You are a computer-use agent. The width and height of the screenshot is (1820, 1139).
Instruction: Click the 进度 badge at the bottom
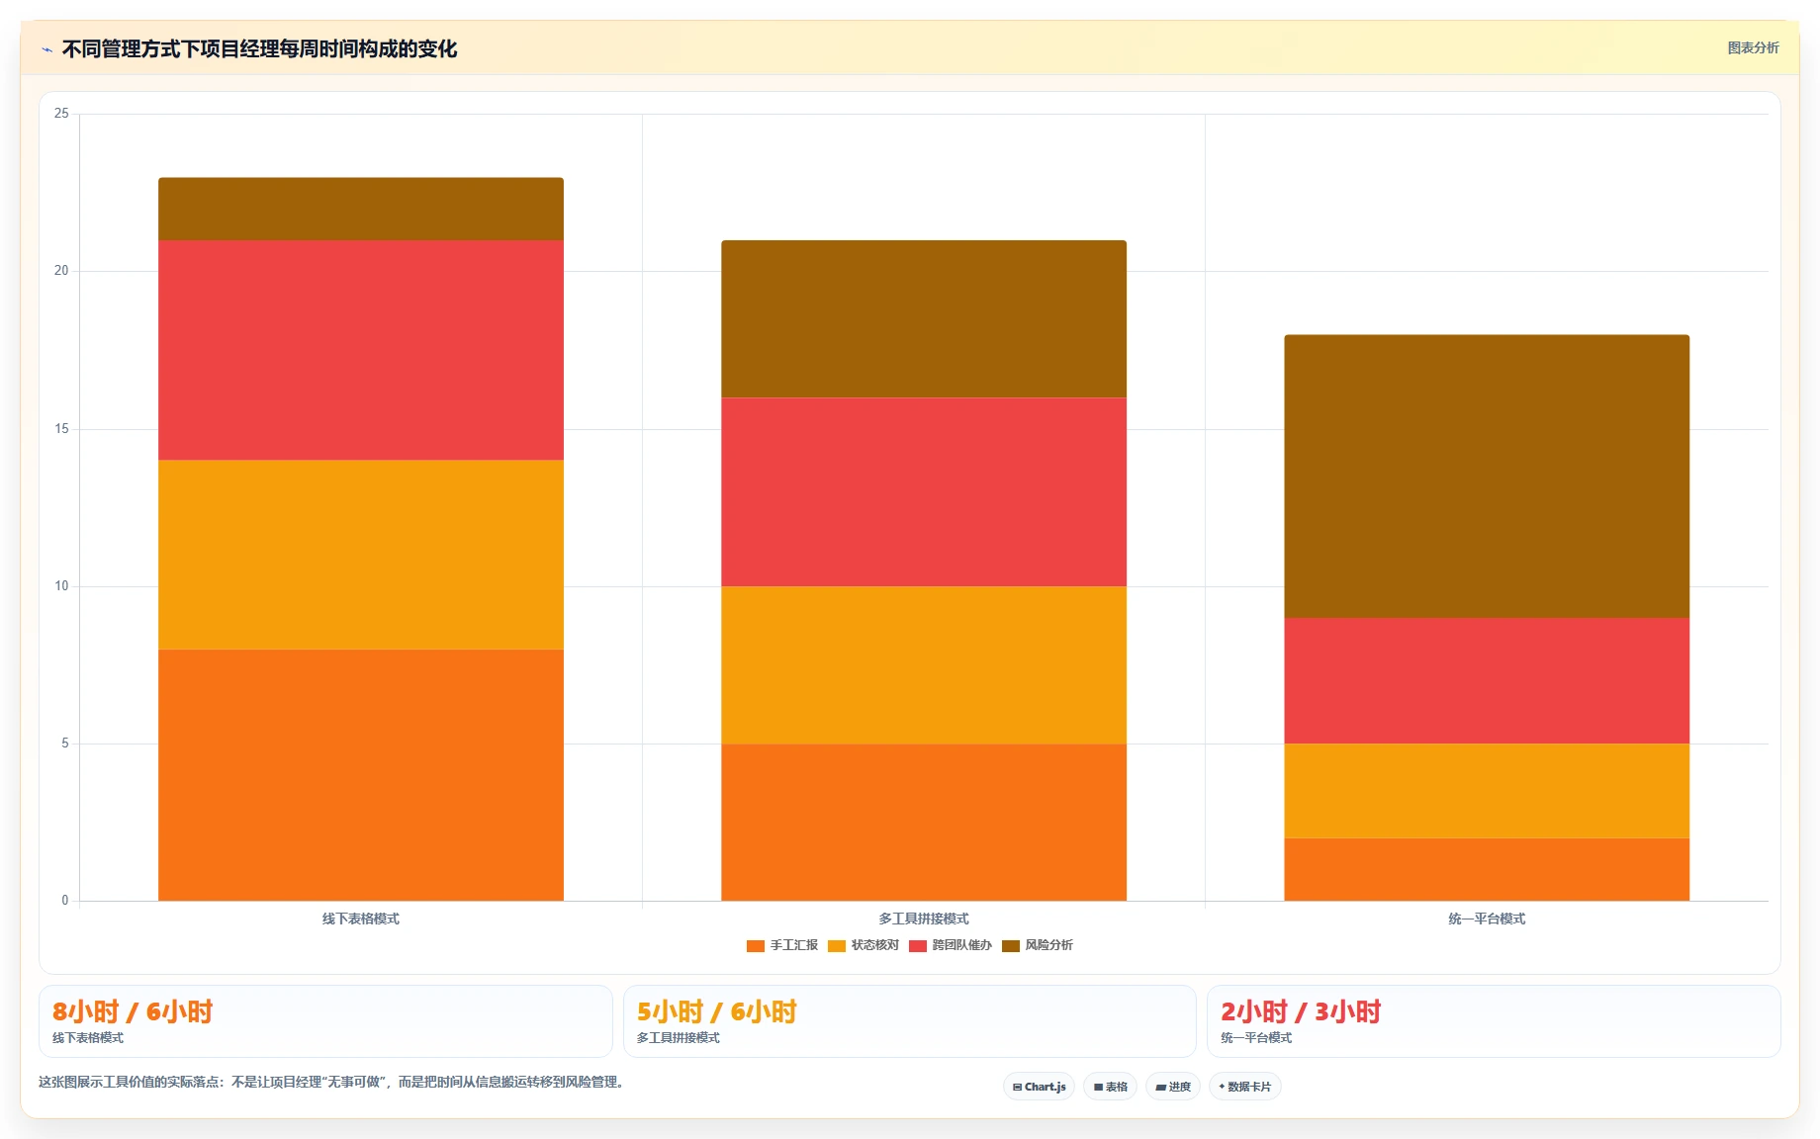pyautogui.click(x=1173, y=1087)
